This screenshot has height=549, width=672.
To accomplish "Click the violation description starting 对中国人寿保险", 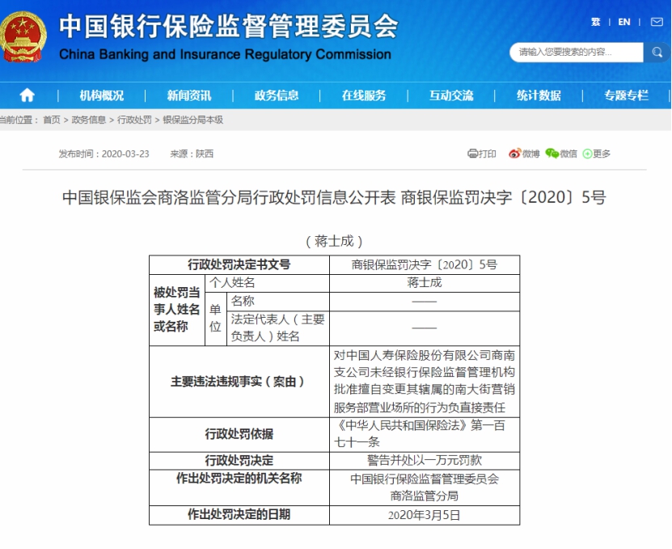I will click(x=425, y=382).
